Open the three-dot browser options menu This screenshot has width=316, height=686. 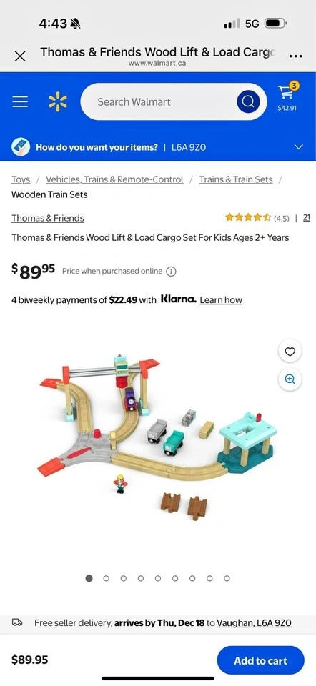(x=296, y=56)
